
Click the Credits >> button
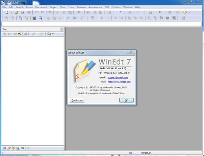pyautogui.click(x=77, y=100)
